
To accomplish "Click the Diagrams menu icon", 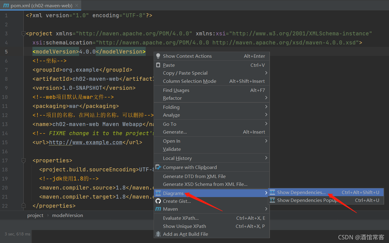I will [158, 193].
